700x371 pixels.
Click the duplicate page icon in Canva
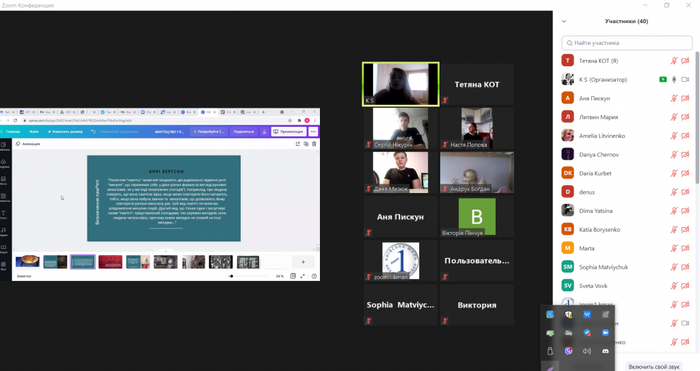(x=306, y=144)
